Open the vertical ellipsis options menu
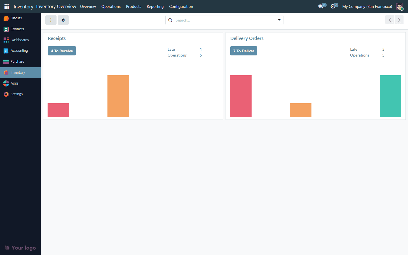This screenshot has width=408, height=255. pyautogui.click(x=51, y=20)
